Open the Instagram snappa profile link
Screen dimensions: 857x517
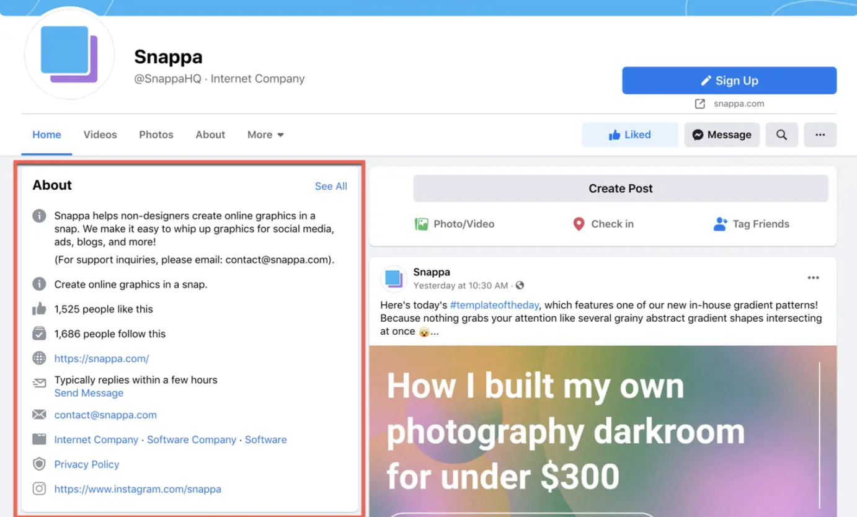pyautogui.click(x=138, y=489)
